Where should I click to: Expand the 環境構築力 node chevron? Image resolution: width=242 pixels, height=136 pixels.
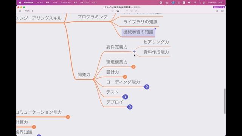click(x=133, y=67)
